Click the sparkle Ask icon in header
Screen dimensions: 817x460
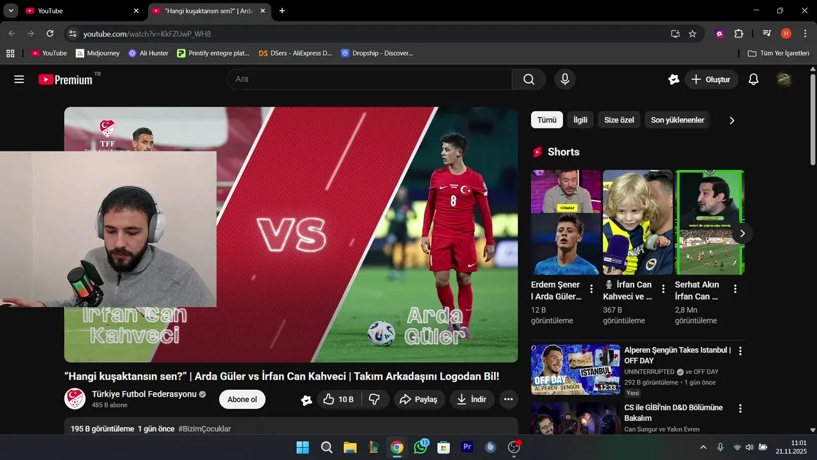tap(673, 79)
